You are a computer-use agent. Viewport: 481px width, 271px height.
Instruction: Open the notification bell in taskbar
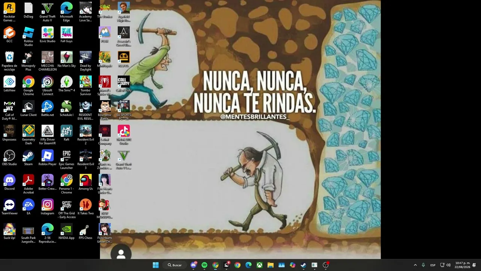pos(474,265)
